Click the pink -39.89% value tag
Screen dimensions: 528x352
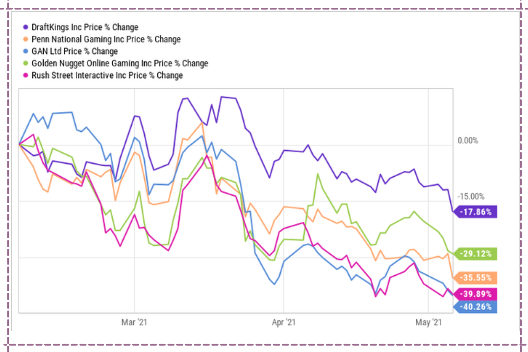click(x=476, y=294)
